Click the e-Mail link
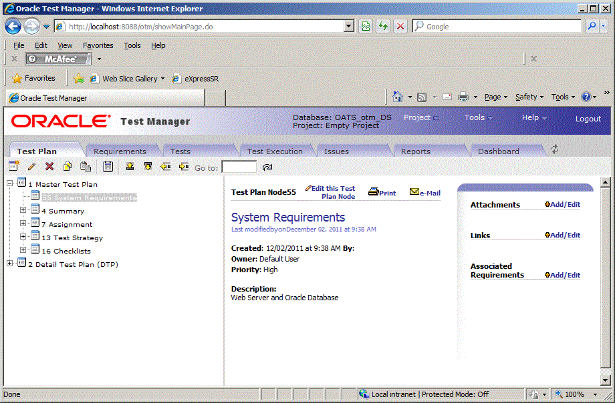The width and height of the screenshot is (615, 403). (x=425, y=192)
